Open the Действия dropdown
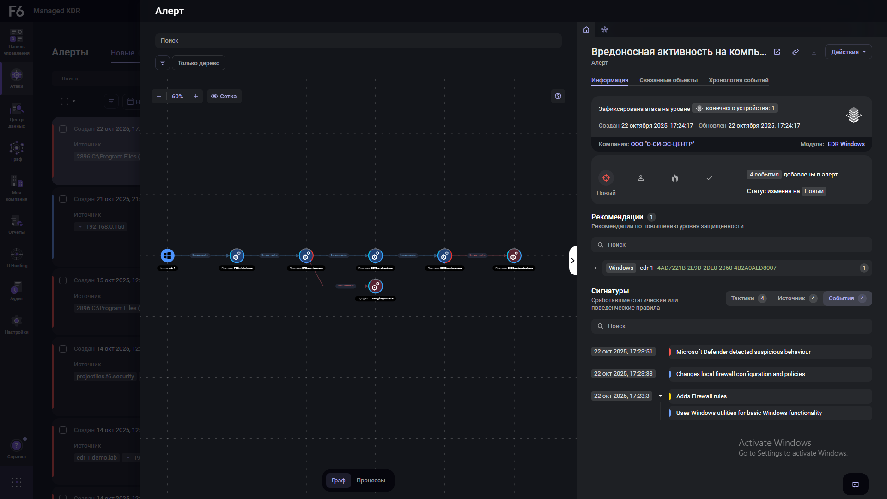The height and width of the screenshot is (499, 887). coord(848,52)
